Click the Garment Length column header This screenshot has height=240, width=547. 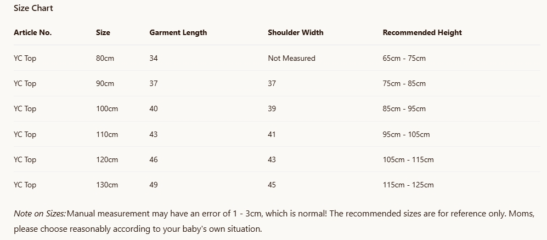point(178,32)
